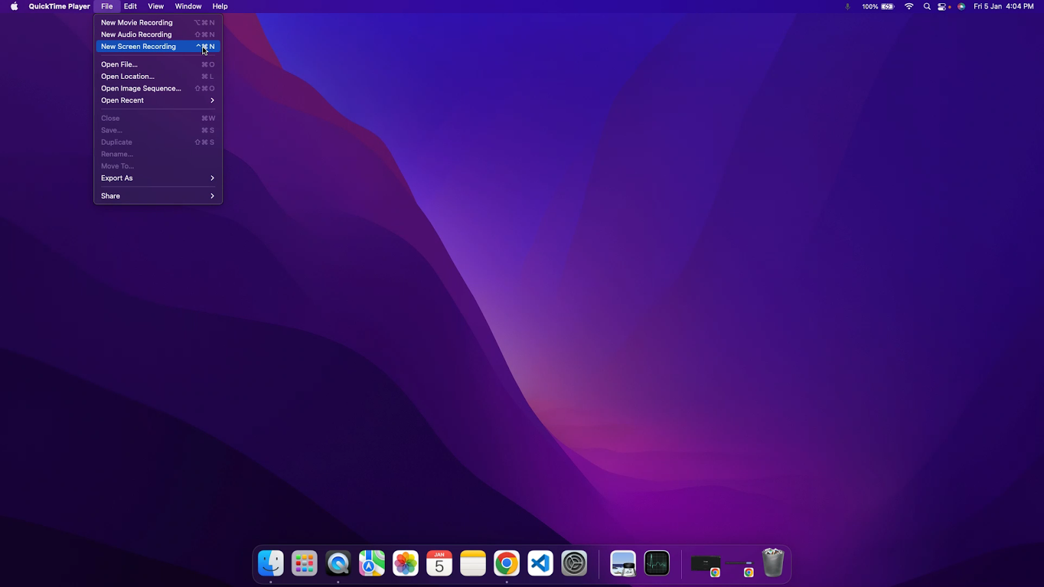This screenshot has width=1044, height=587.
Task: Click the Wi-Fi status icon
Action: click(909, 7)
